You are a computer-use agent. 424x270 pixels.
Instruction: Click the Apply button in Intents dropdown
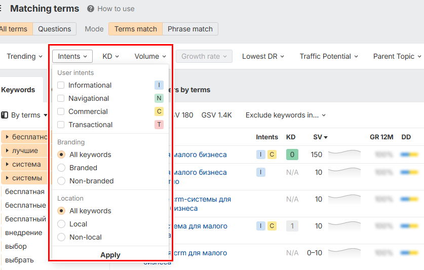(110, 255)
